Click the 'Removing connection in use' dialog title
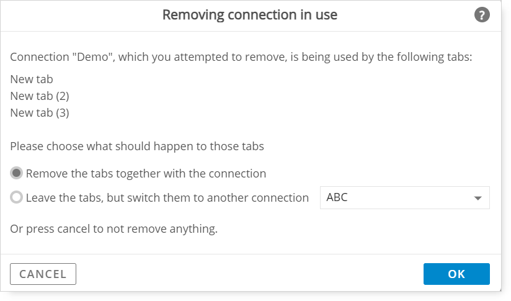Image resolution: width=511 pixels, height=301 pixels. pos(250,15)
